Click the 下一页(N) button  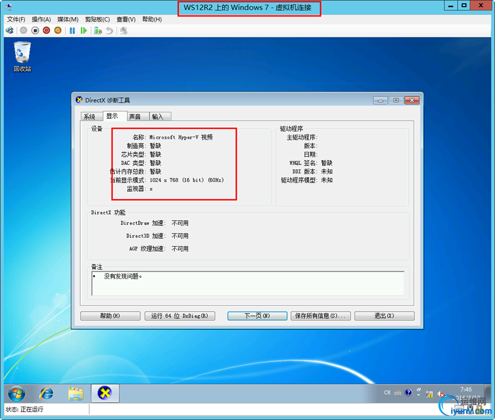coord(257,316)
